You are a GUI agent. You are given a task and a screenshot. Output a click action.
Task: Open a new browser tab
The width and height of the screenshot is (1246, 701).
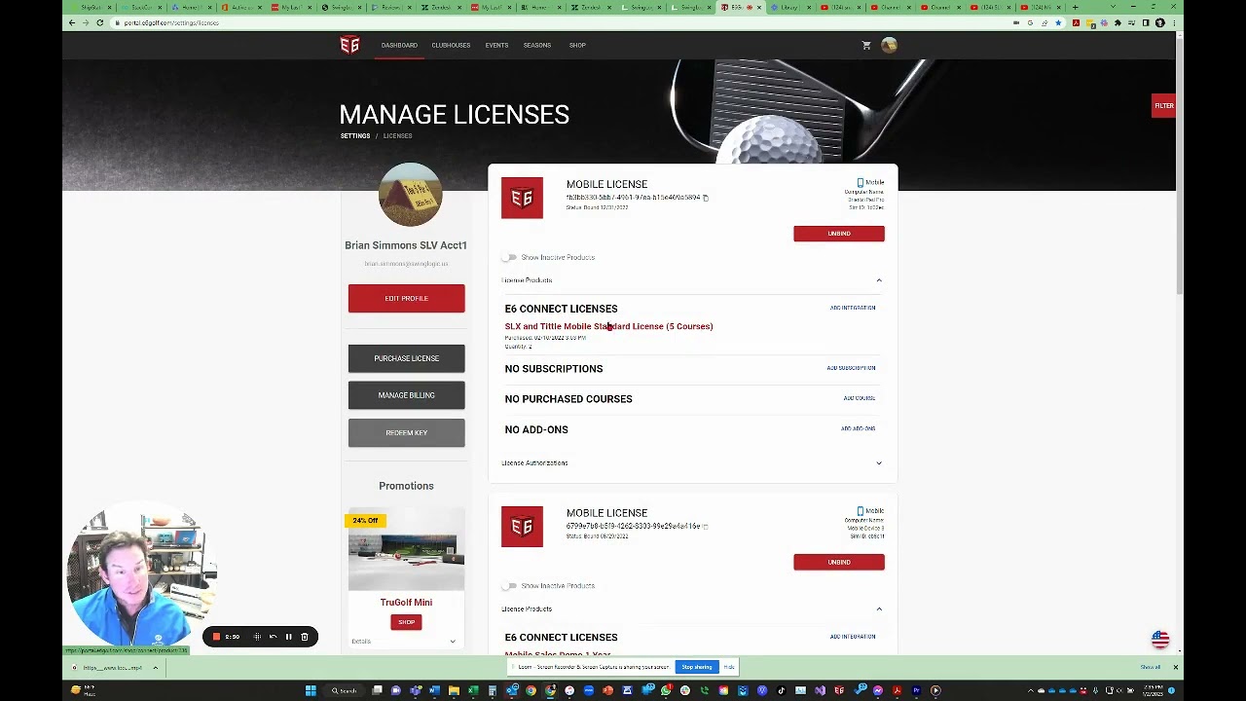[1074, 7]
